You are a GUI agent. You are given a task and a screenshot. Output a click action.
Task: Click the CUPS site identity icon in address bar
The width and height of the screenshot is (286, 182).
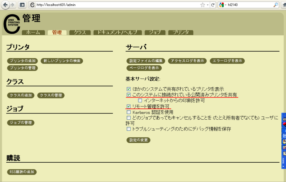pyautogui.click(x=33, y=5)
